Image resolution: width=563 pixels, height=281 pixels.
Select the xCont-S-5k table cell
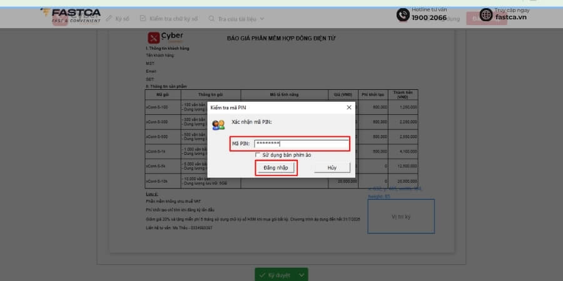163,166
